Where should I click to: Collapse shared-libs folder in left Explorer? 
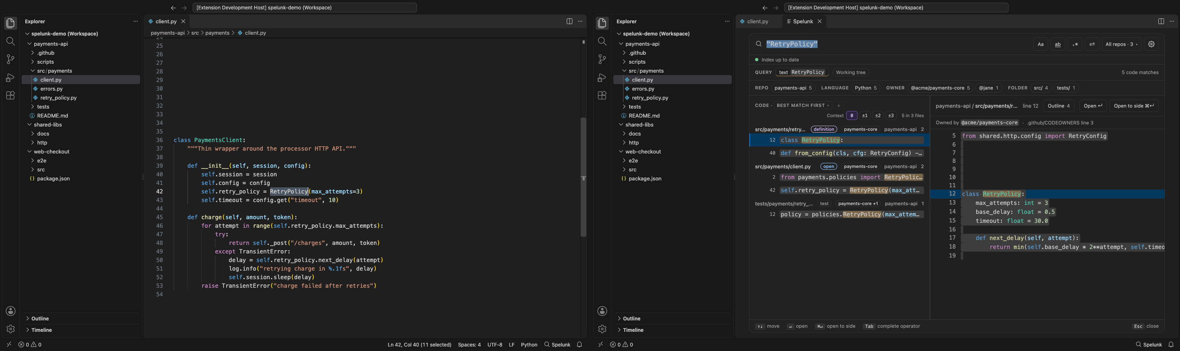[48, 125]
